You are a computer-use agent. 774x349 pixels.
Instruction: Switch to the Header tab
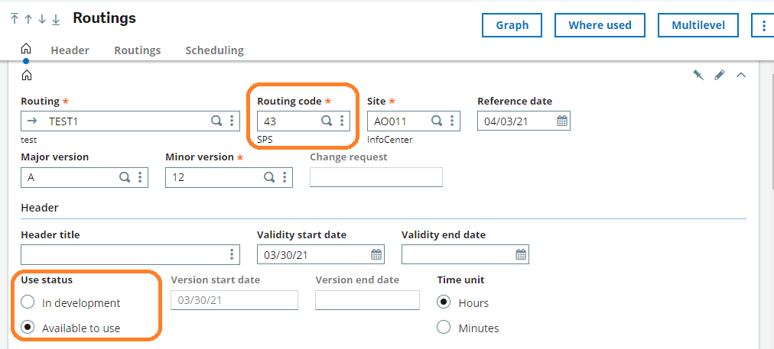pyautogui.click(x=70, y=50)
